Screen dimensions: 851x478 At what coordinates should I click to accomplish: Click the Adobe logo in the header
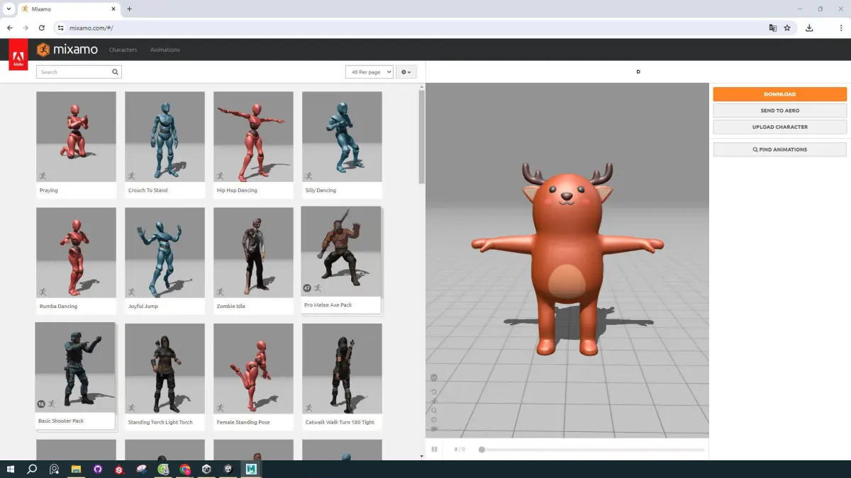(x=18, y=55)
